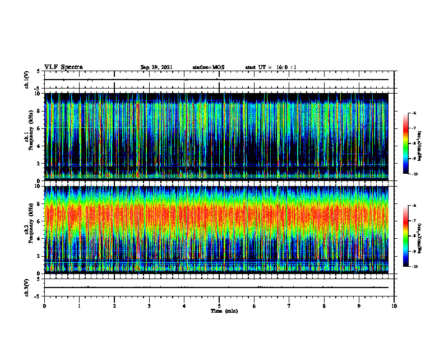Viewport: 444px width, 343px height.
Task: Click the time axis tick label '4'
Action: point(184,306)
